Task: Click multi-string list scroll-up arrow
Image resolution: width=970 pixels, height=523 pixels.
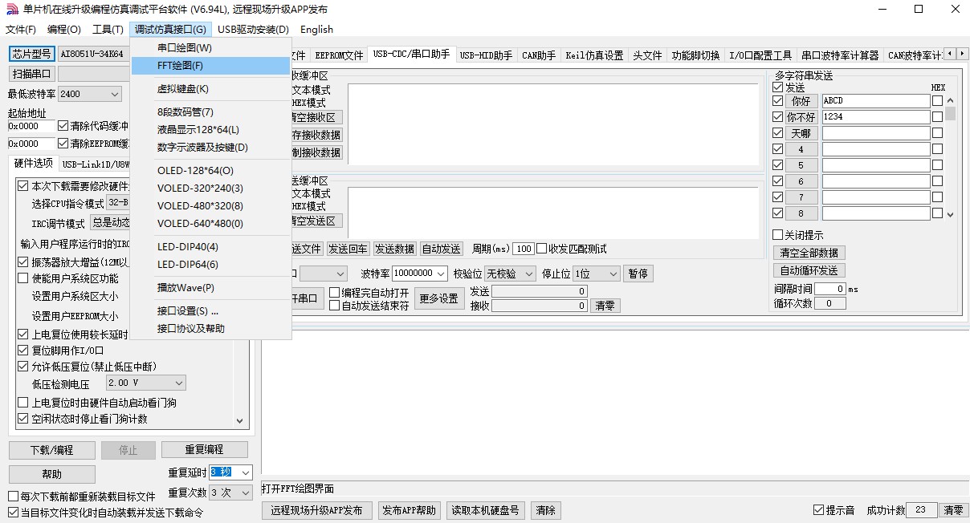Action: click(951, 101)
